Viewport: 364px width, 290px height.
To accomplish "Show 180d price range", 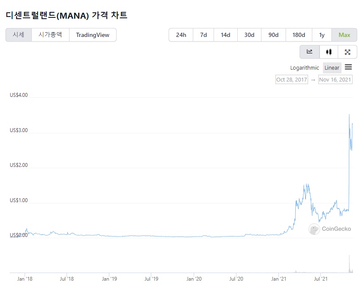I will (x=298, y=35).
